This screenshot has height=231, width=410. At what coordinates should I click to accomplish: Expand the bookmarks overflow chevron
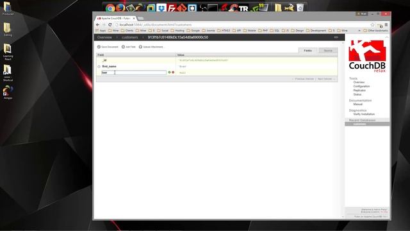click(x=359, y=31)
